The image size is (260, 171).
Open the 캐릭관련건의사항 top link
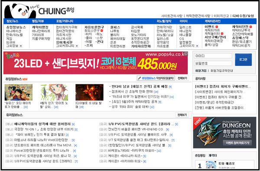[198, 16]
